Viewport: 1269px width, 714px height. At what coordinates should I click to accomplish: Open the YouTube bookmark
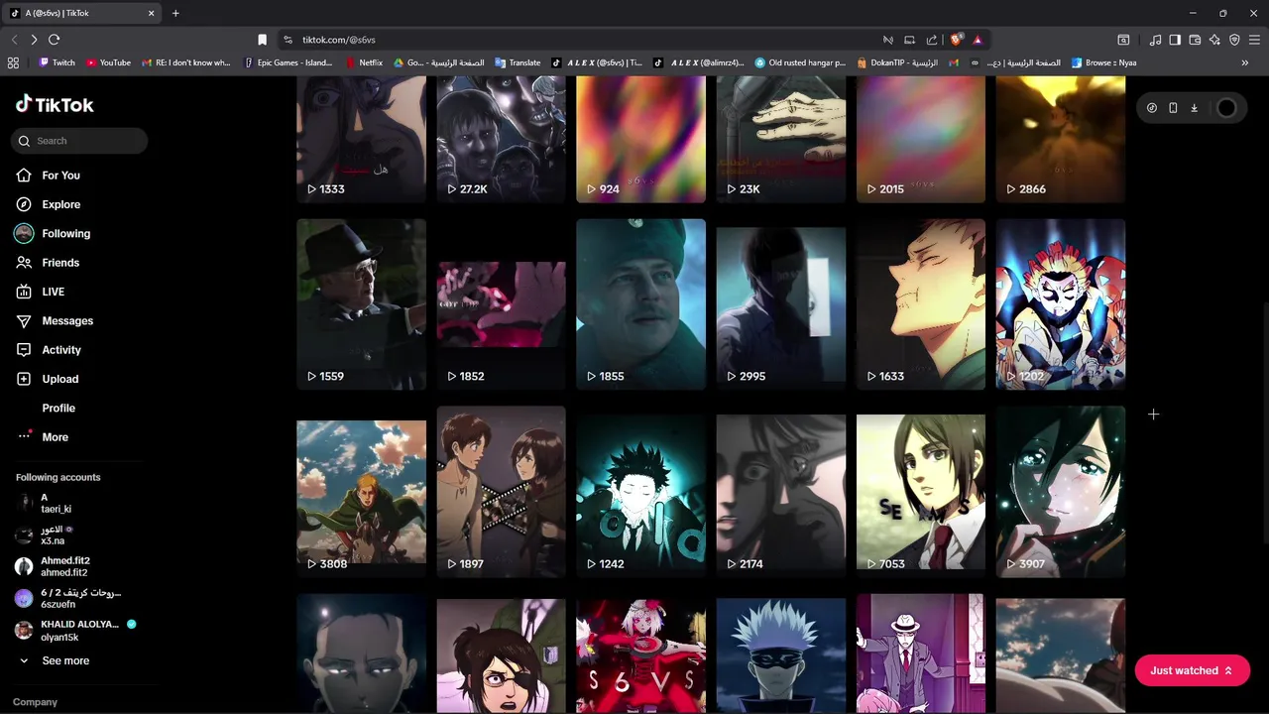click(x=108, y=62)
